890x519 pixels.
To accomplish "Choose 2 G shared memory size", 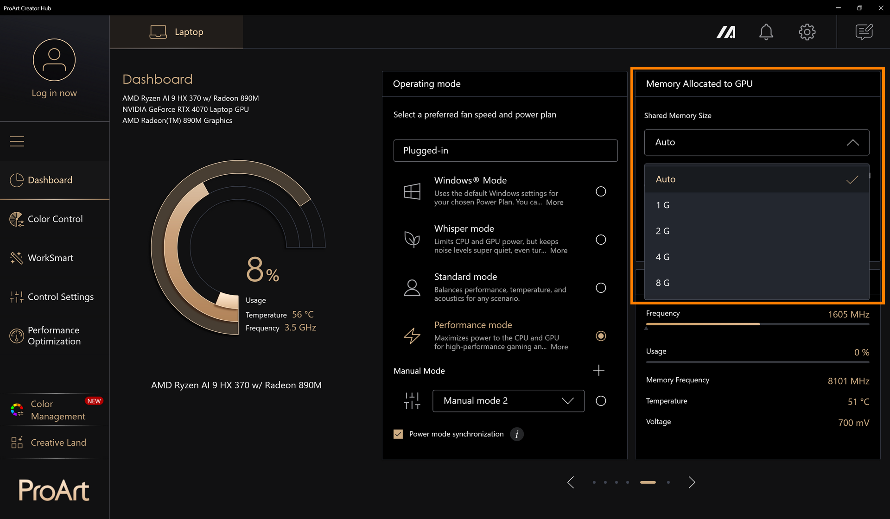I will pos(756,231).
